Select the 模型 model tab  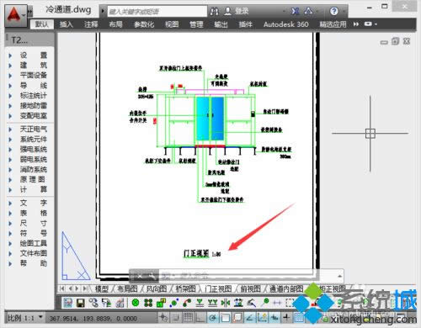101,288
